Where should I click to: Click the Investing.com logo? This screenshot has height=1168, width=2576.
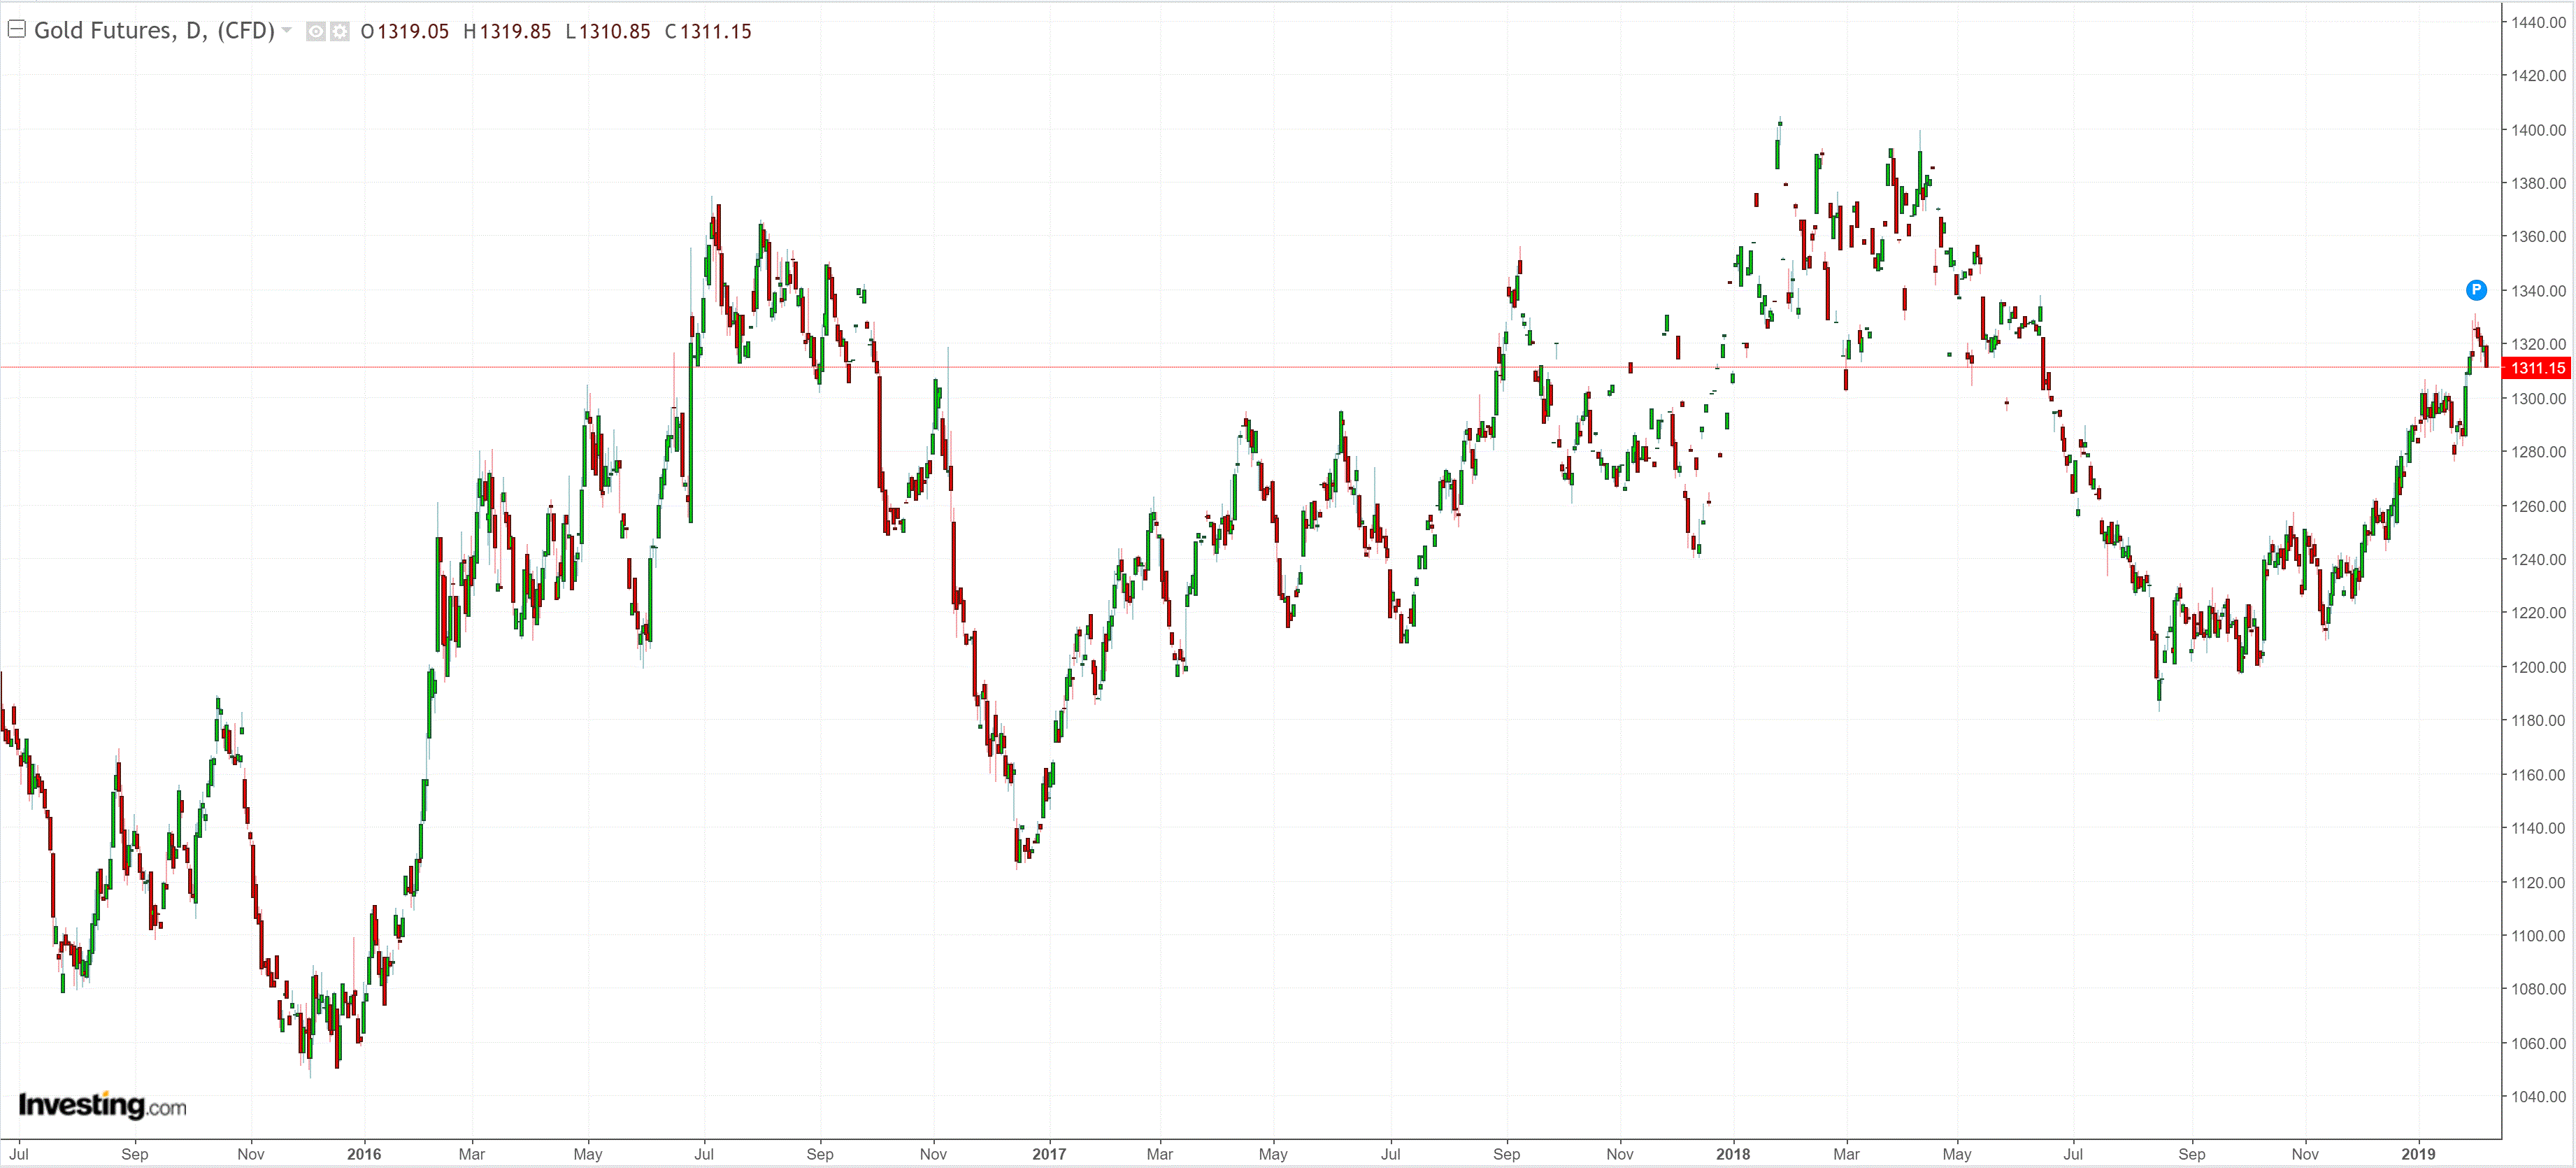coord(102,1105)
